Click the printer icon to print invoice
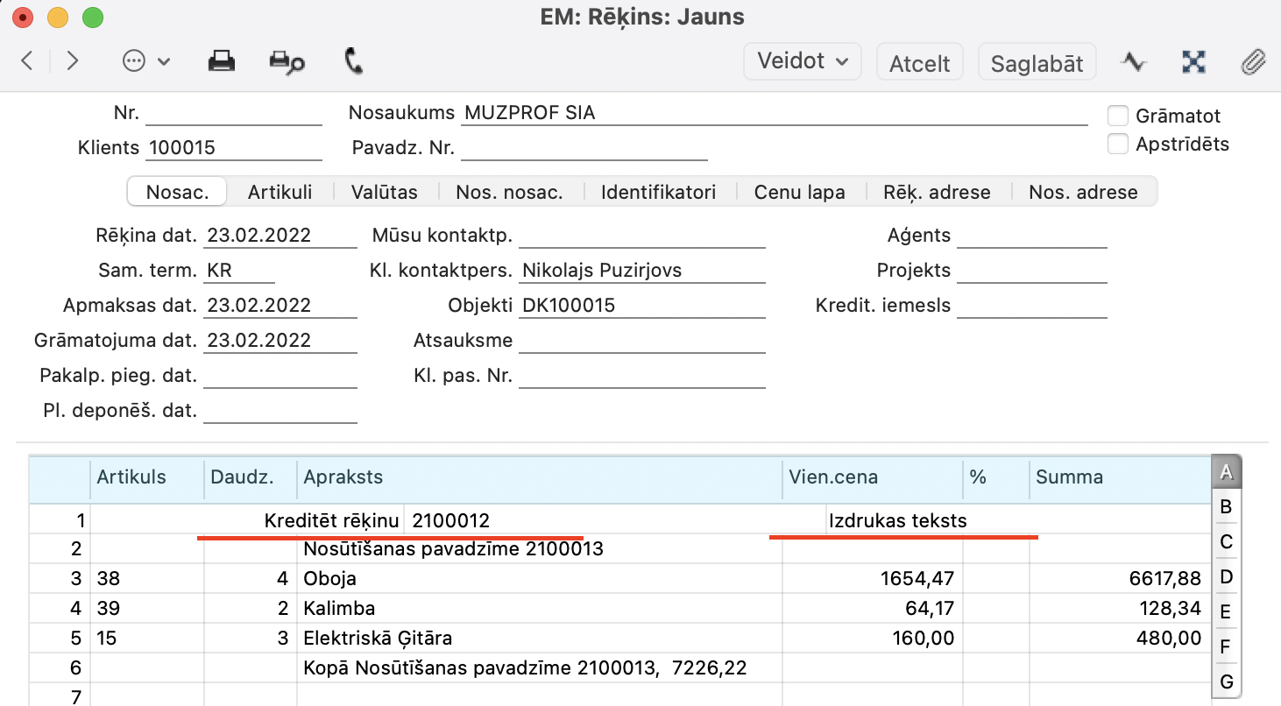Screen dimensions: 1281x706 pyautogui.click(x=221, y=61)
